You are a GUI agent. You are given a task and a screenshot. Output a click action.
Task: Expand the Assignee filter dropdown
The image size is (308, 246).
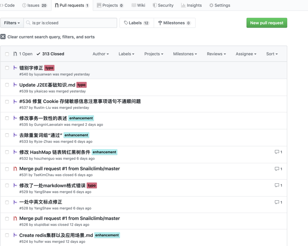click(x=246, y=54)
